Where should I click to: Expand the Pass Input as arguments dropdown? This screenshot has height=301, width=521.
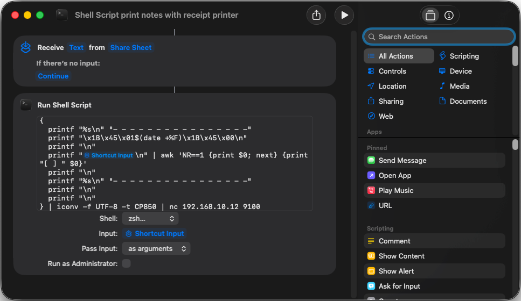[x=156, y=249]
